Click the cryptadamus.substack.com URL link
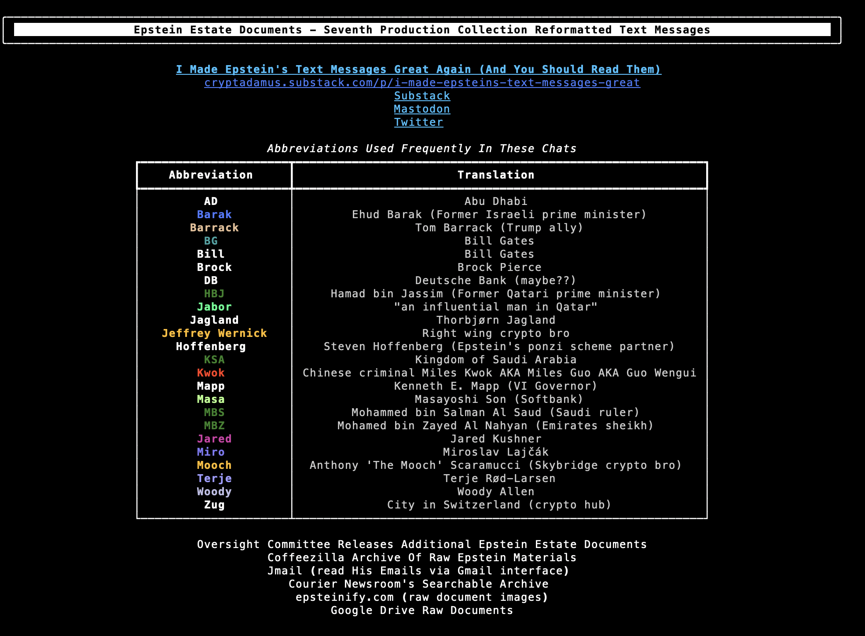865x636 pixels. 422,83
